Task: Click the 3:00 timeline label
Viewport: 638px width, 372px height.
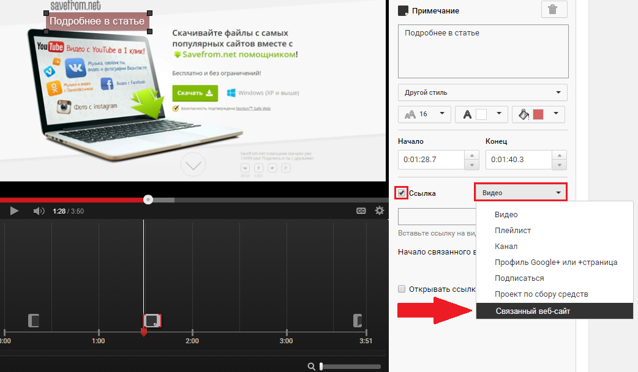Action: 286,341
